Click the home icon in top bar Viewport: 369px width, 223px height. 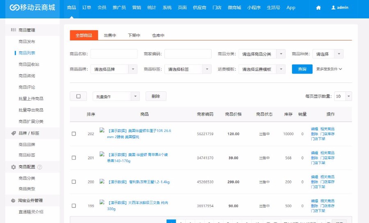click(319, 8)
